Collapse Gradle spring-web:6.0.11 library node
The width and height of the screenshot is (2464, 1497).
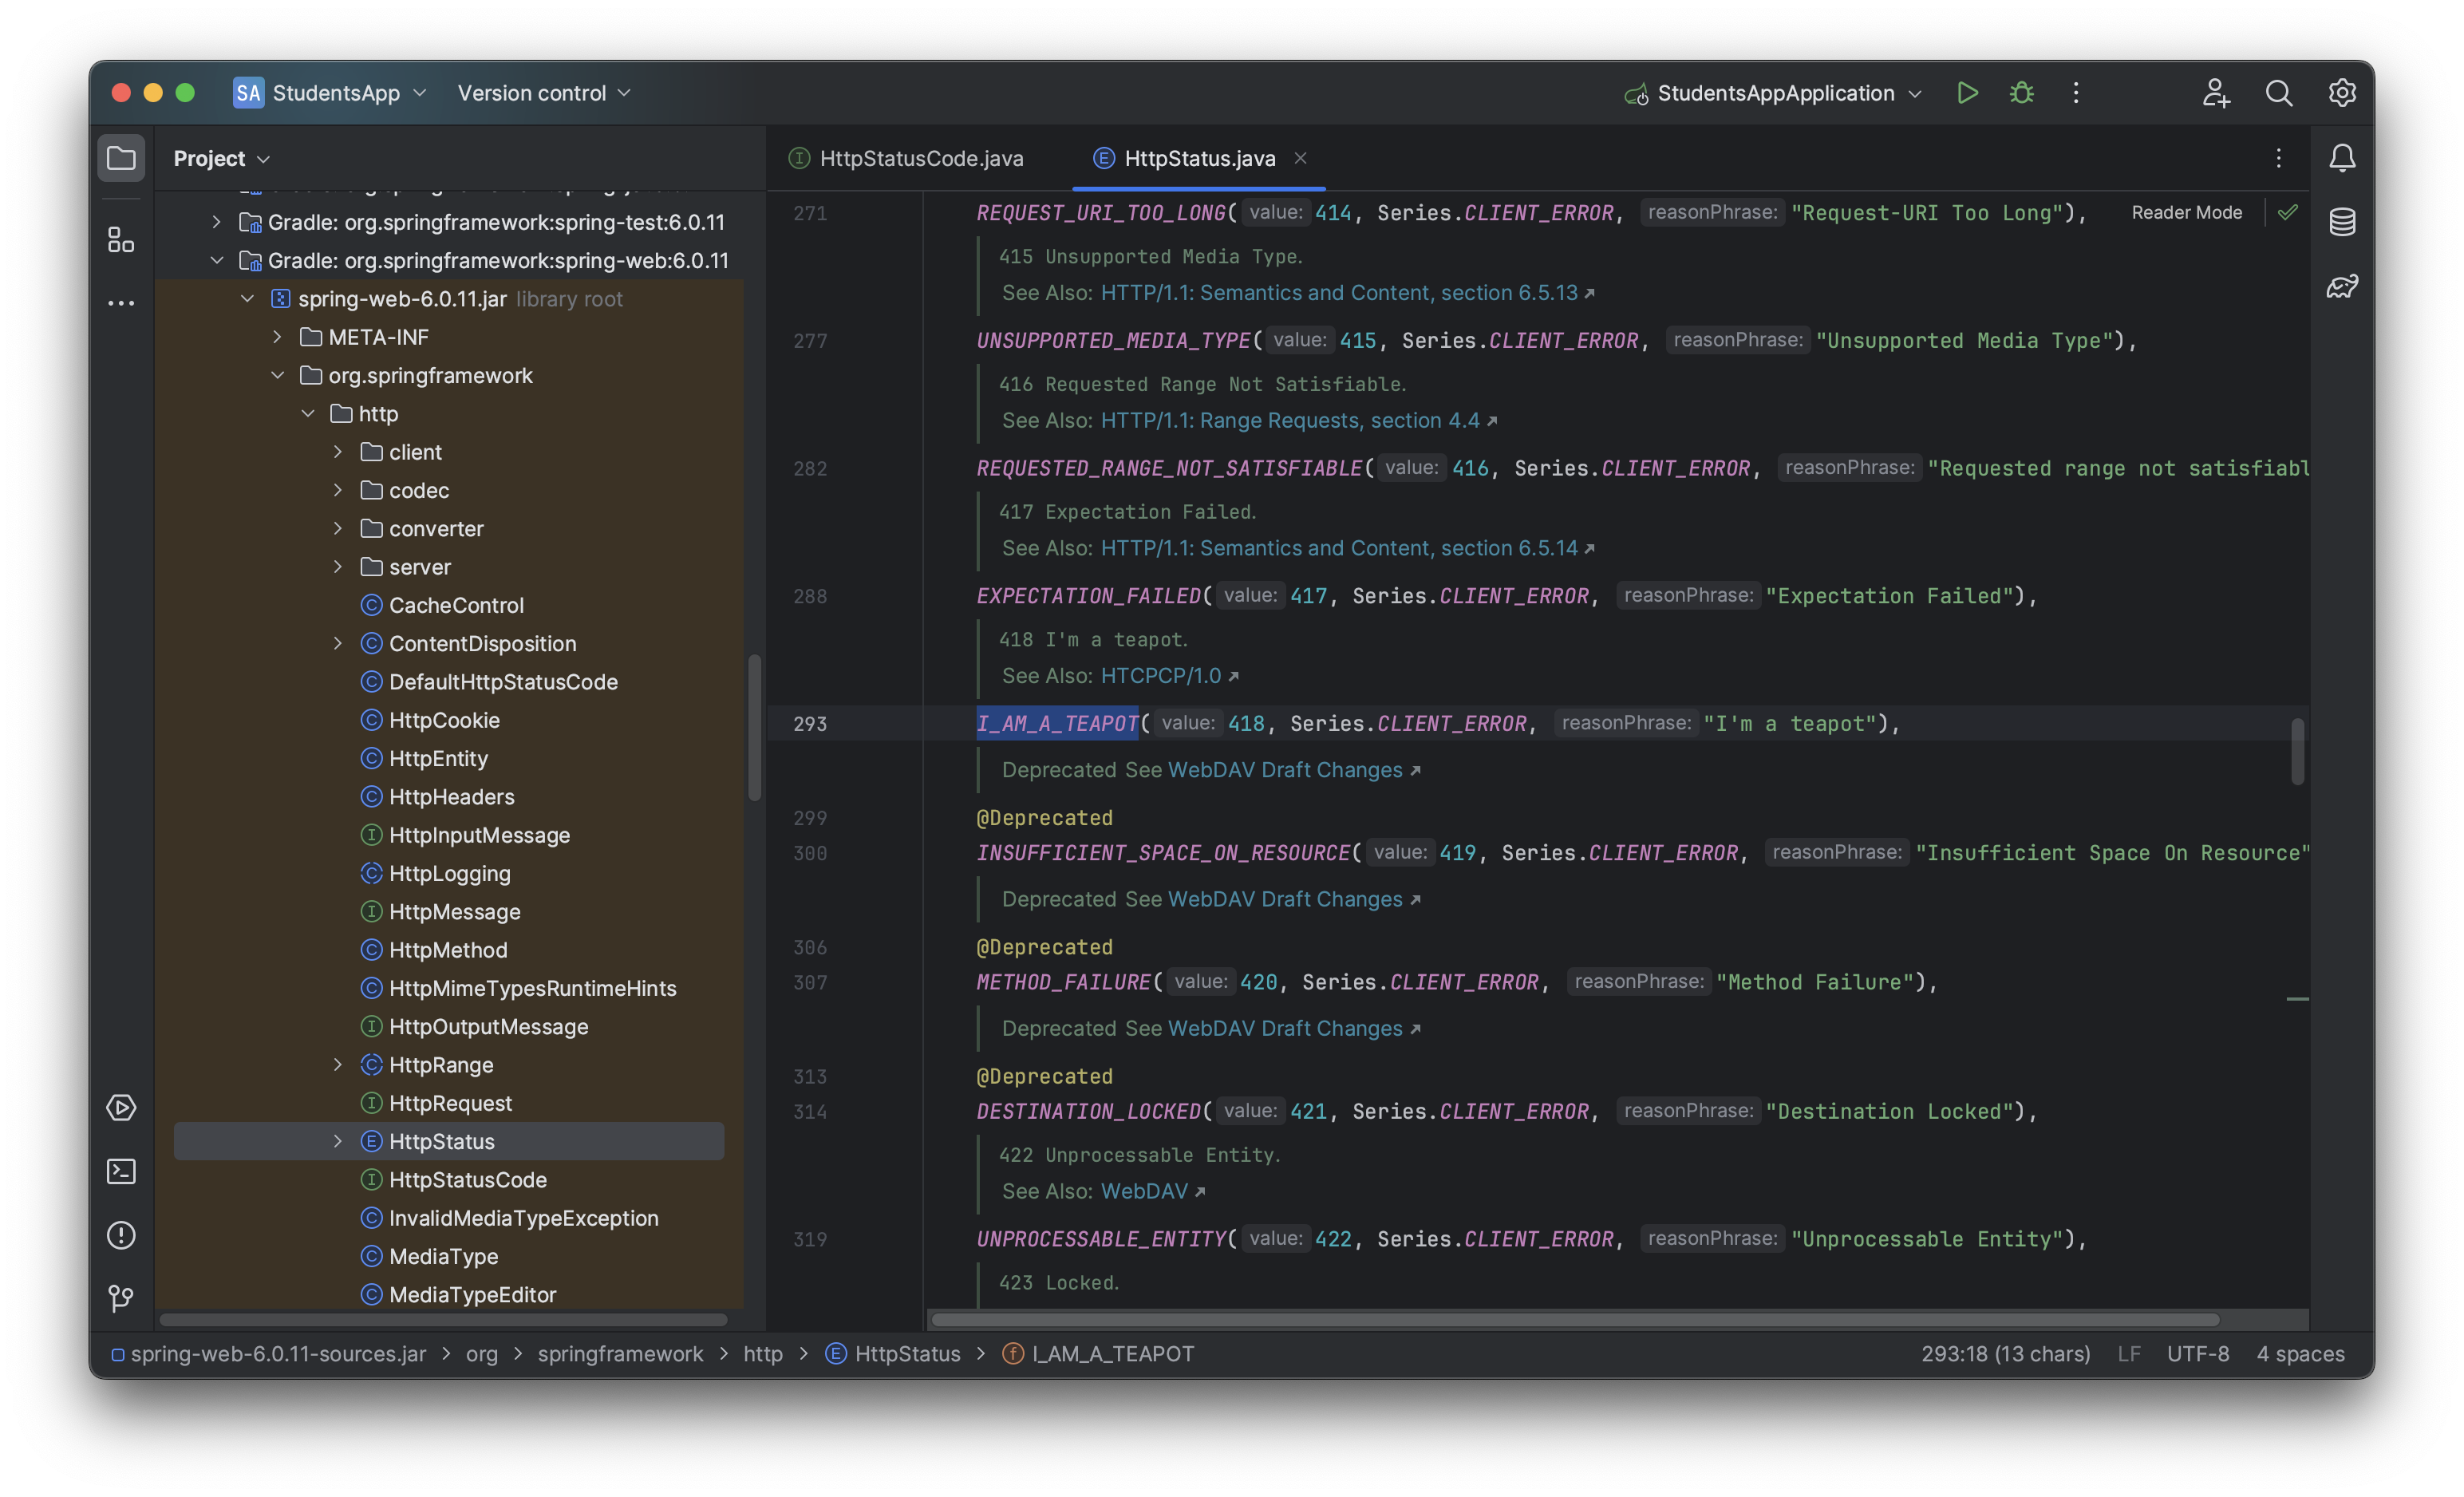point(216,260)
